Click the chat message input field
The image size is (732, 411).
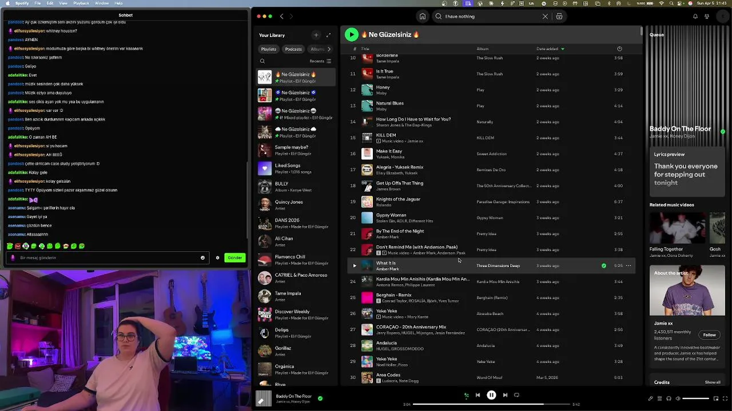pyautogui.click(x=106, y=257)
